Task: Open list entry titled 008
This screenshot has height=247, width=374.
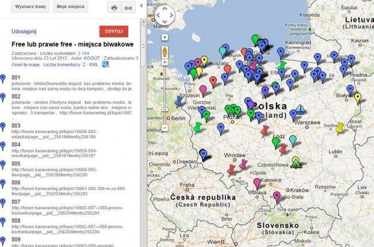Action: point(16,221)
